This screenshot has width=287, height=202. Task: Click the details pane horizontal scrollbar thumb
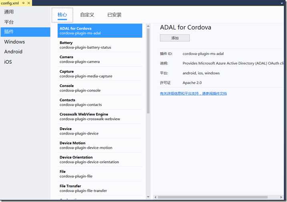pyautogui.click(x=213, y=197)
